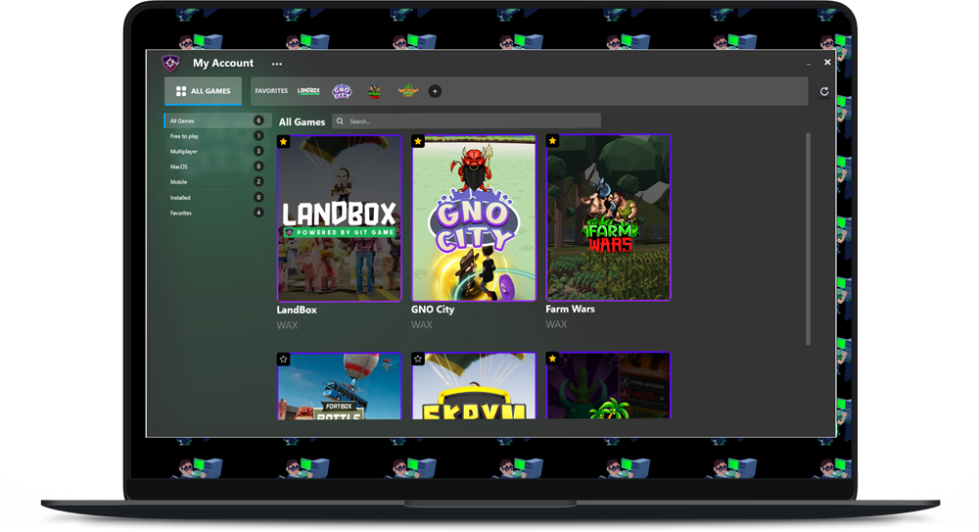Open LandBox from the favorites bar
The height and width of the screenshot is (532, 979).
(x=308, y=91)
